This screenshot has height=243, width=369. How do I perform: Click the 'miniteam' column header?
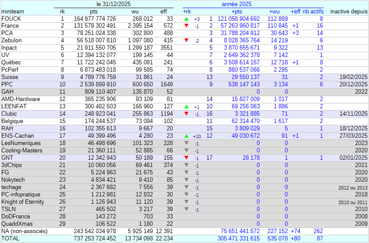[x=13, y=12]
